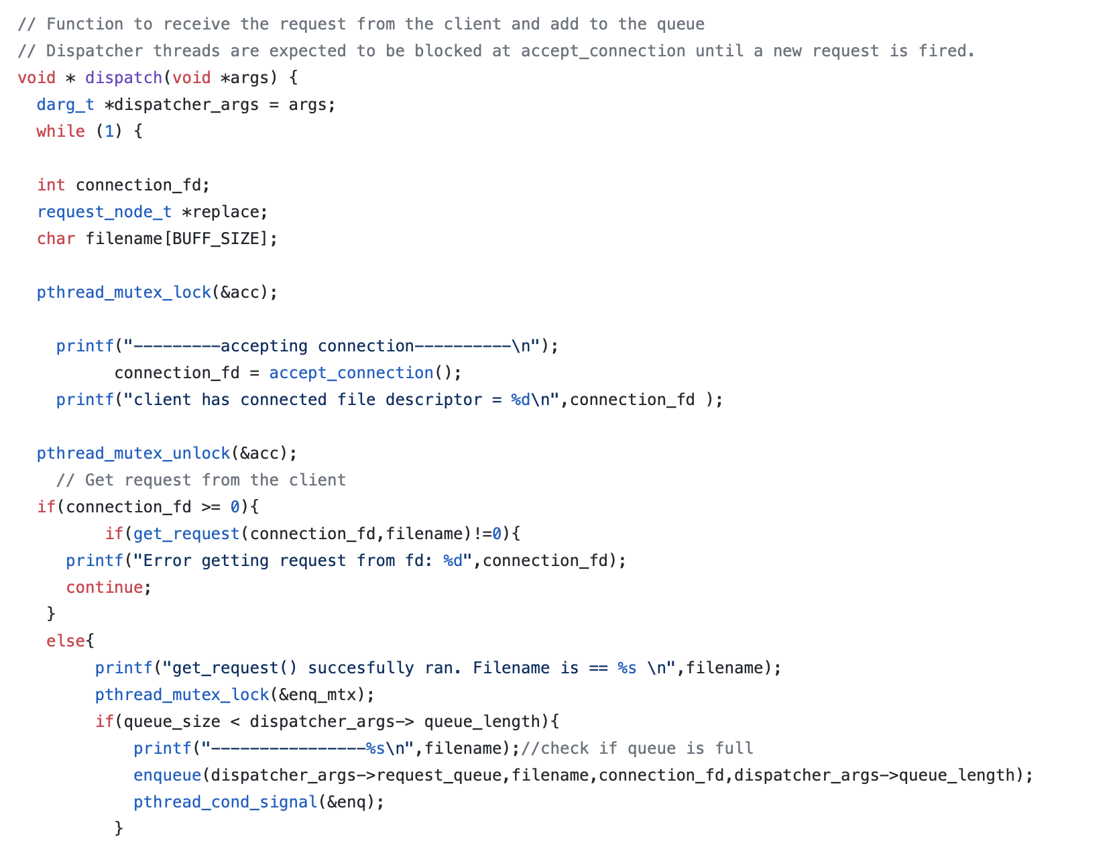The image size is (1117, 845).
Task: Click the pthread_mutex_lock(&acc) call
Action: click(x=157, y=292)
